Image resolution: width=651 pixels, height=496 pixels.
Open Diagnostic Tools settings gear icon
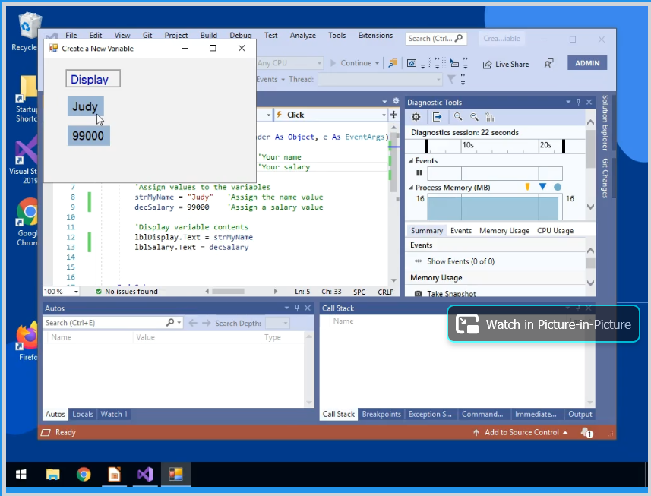(416, 117)
